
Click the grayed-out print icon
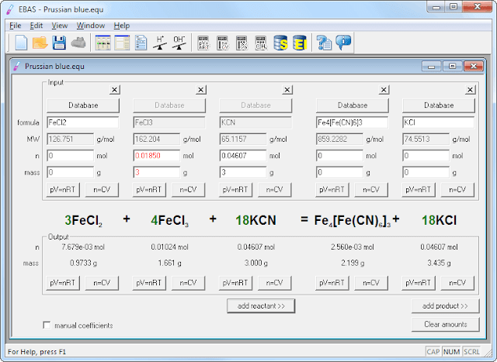[78, 43]
